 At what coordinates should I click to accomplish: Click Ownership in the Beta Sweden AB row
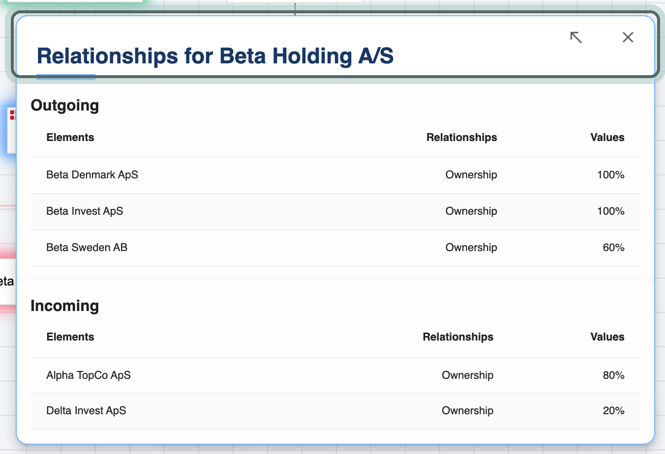point(471,248)
